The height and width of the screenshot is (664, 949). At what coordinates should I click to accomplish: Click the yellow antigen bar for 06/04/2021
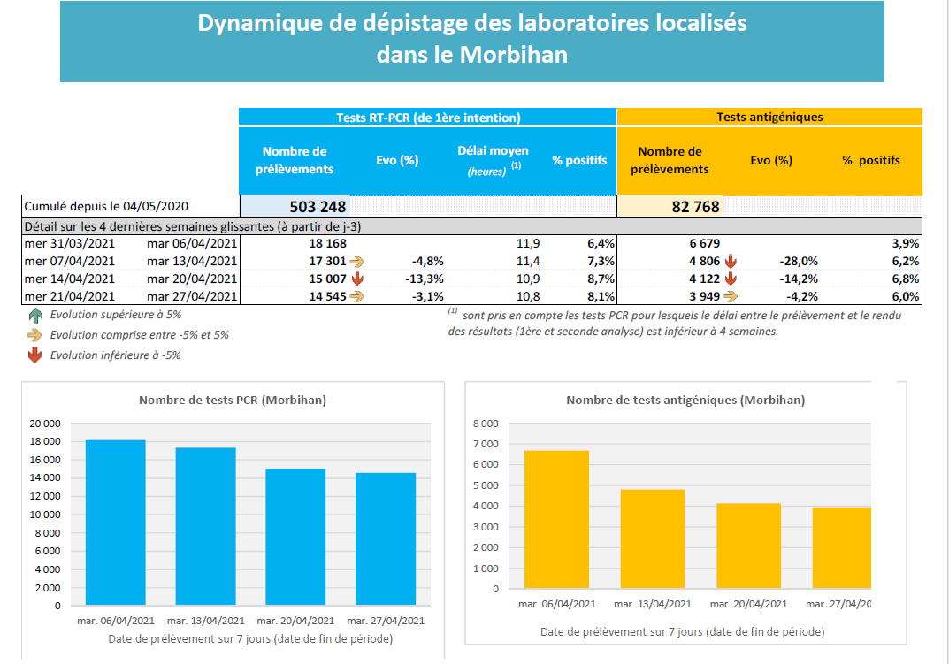[556, 519]
